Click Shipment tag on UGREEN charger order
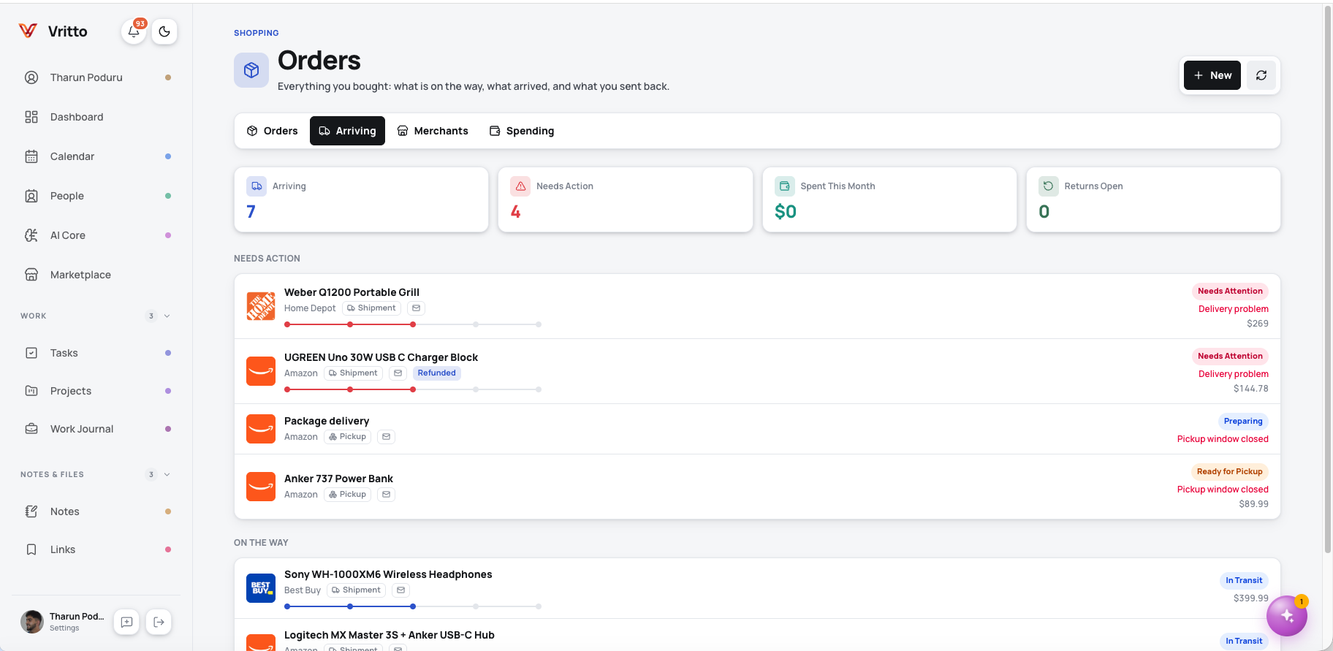 coord(353,373)
